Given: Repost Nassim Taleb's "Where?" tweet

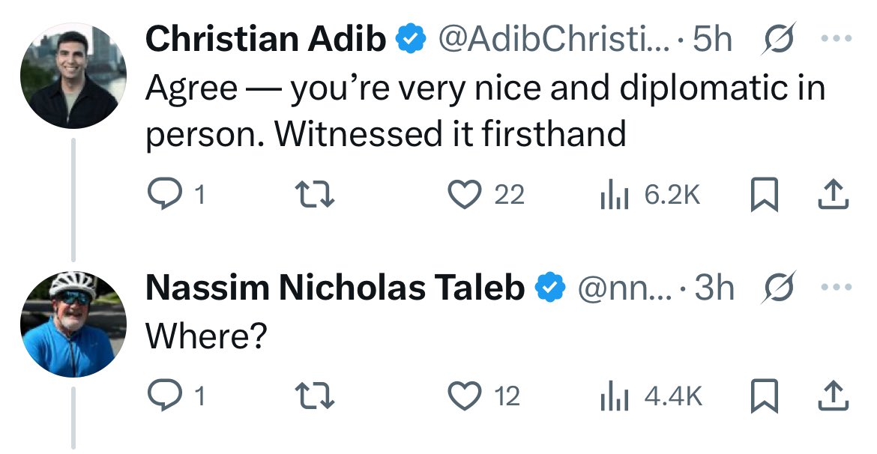Looking at the screenshot, I should [314, 396].
